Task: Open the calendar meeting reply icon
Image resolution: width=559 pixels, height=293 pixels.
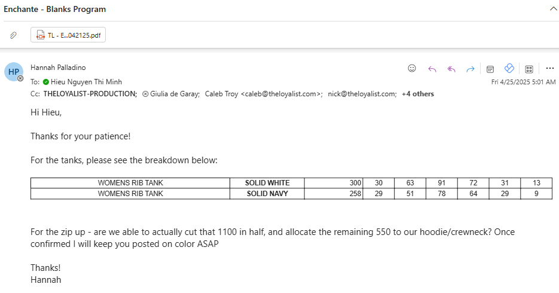Action: point(490,69)
